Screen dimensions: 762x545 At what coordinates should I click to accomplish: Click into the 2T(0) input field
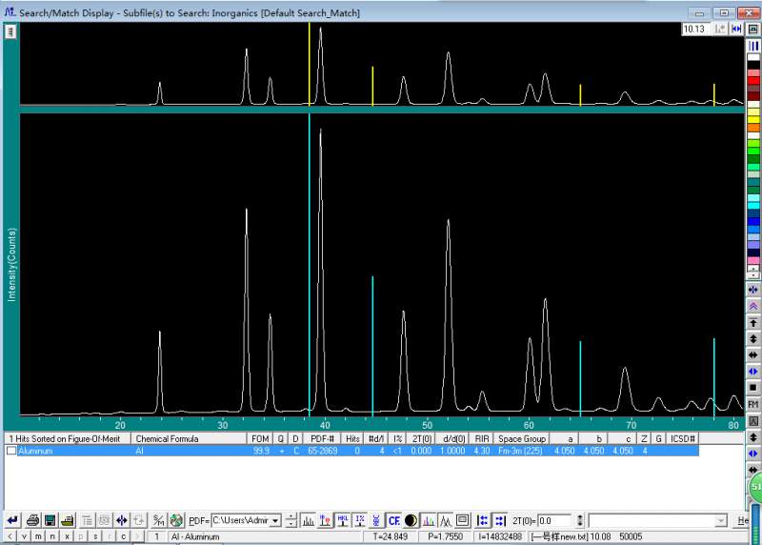click(x=552, y=520)
